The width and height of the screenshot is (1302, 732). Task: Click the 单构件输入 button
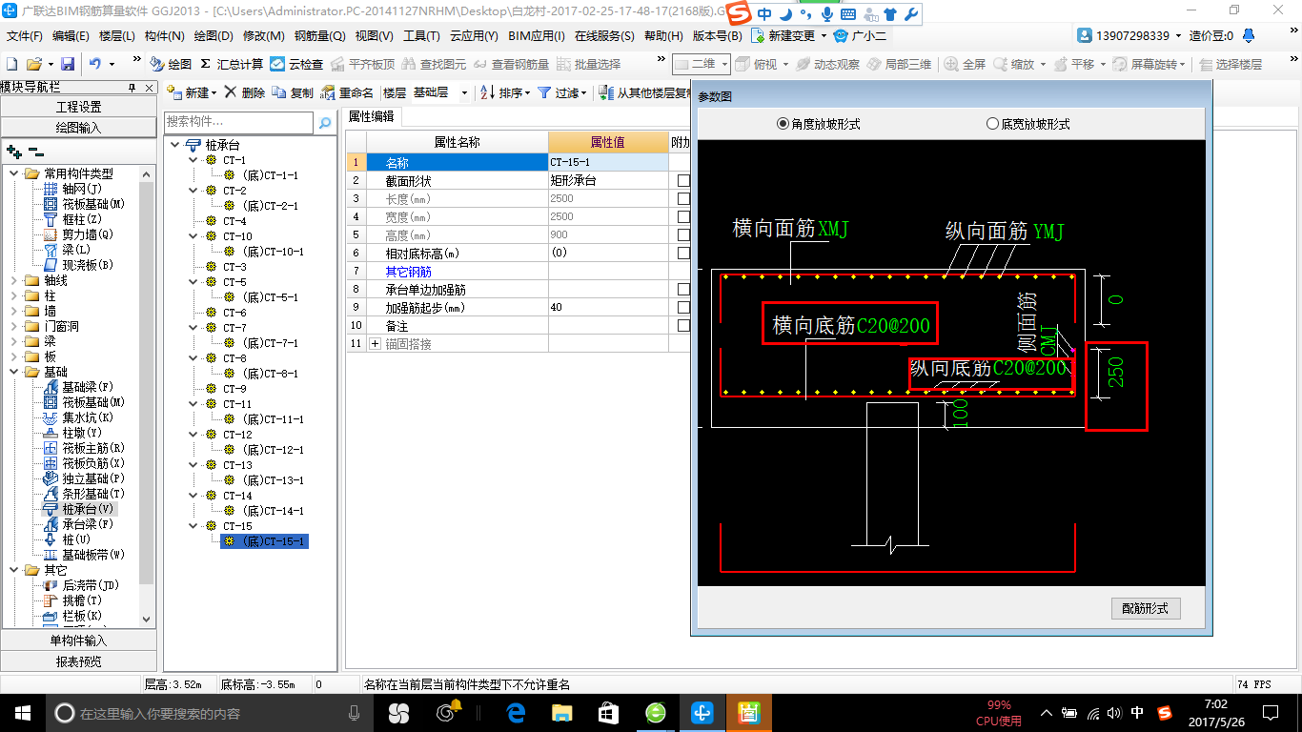point(78,640)
